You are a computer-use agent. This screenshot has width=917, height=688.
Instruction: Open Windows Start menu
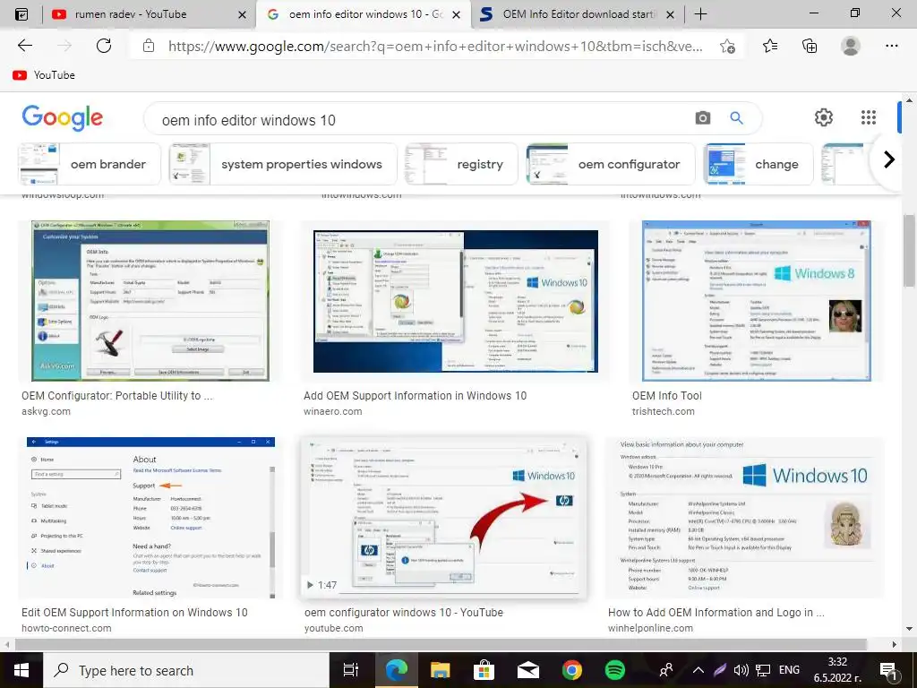tap(21, 670)
